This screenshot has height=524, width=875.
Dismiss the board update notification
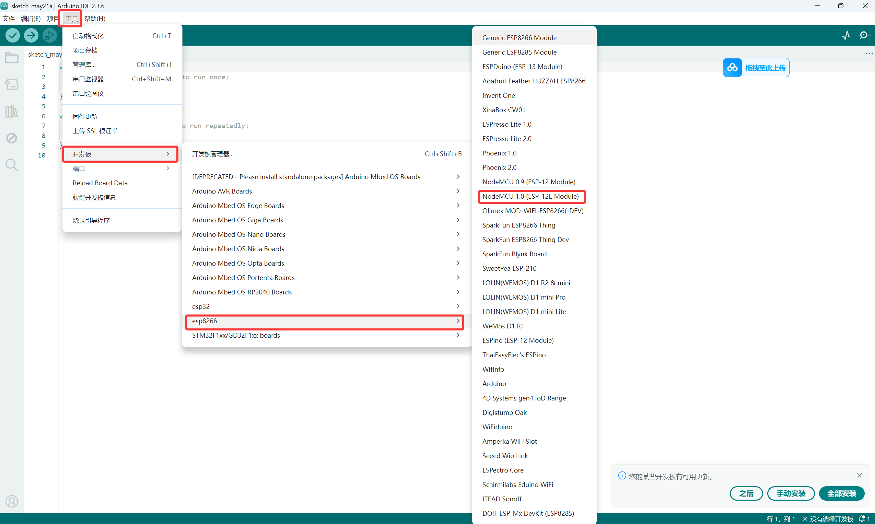tap(859, 475)
